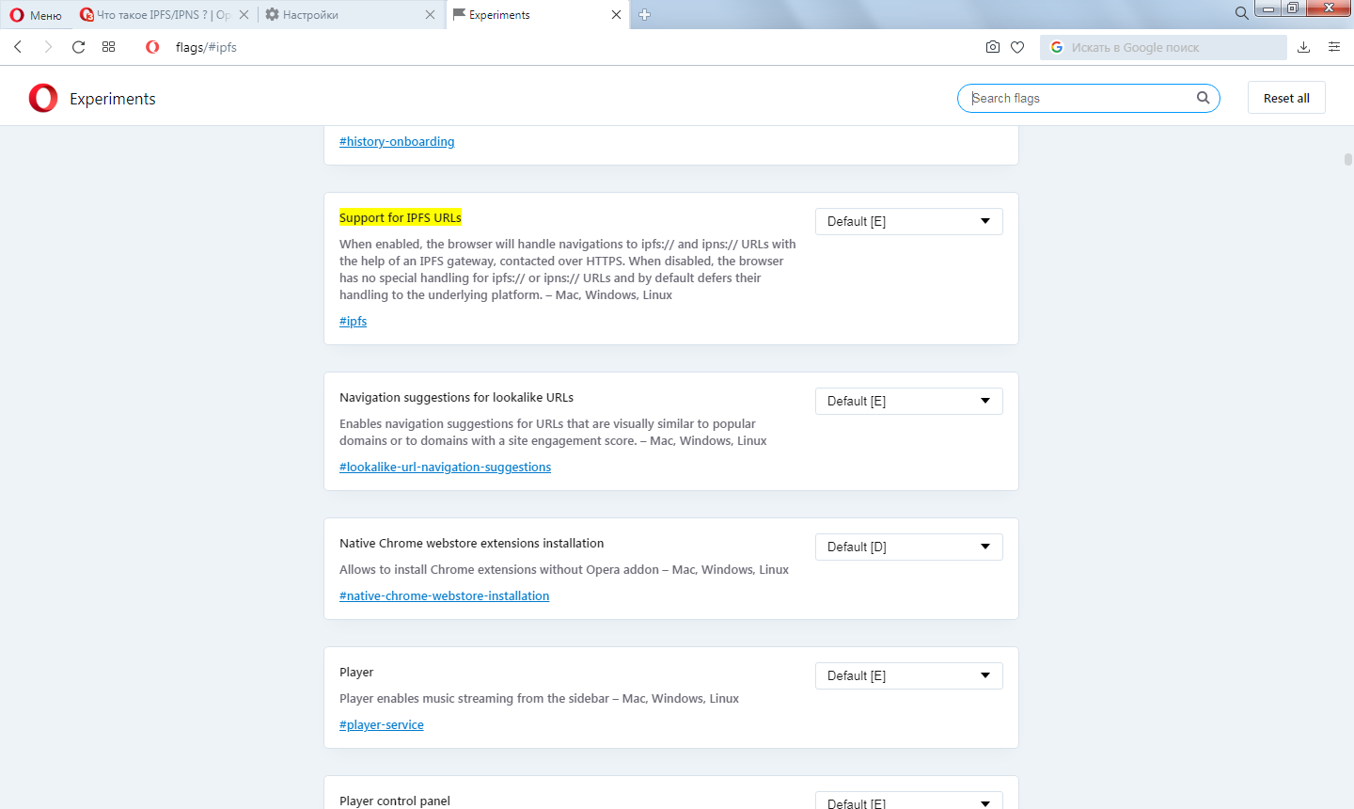Expand the Player flag dropdown
Viewport: 1354px width, 809px height.
click(909, 676)
